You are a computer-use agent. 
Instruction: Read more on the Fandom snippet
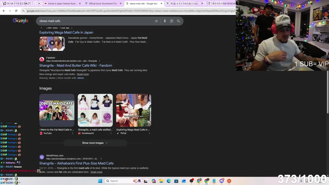coord(83,74)
